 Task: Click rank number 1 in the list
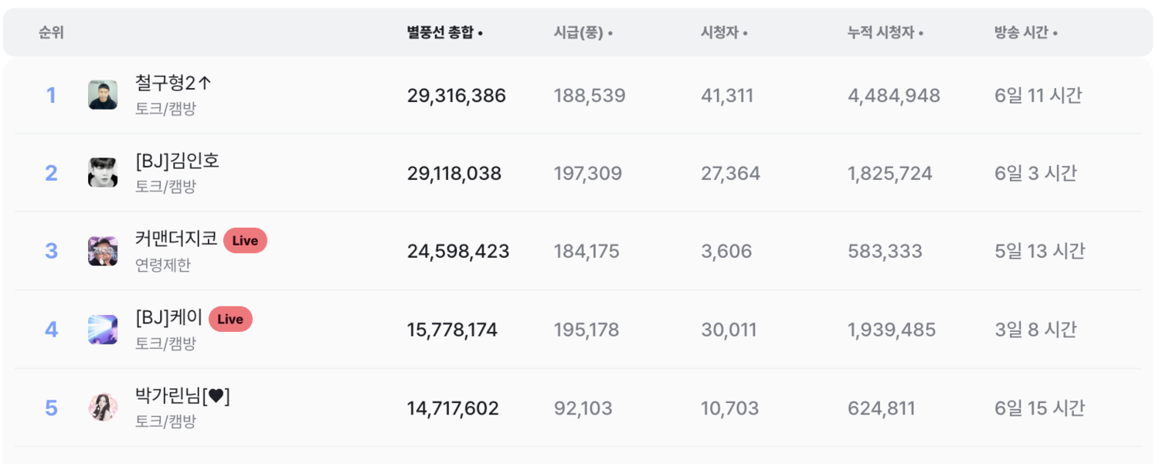tap(51, 95)
